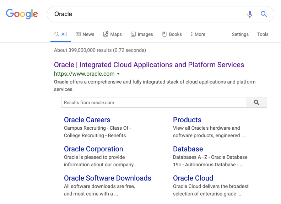This screenshot has width=281, height=204.
Task: Open the Tools options
Action: coord(263,34)
